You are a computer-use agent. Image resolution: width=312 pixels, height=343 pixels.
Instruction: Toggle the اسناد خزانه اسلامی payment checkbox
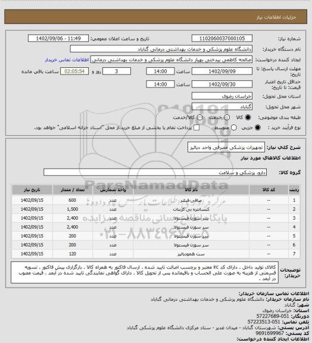point(196,127)
